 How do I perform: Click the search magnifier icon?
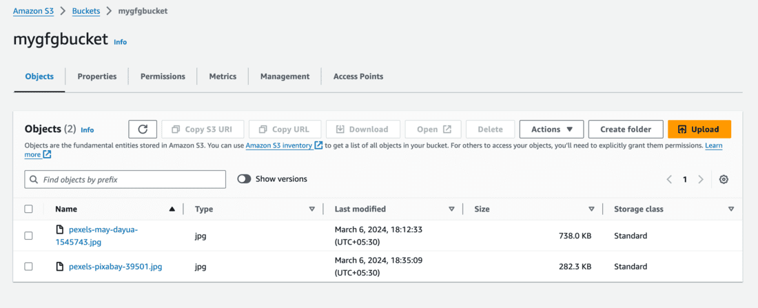[x=34, y=179]
